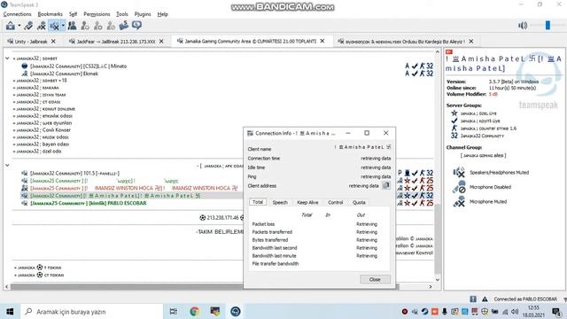Click the speaker volume icon at top right

click(523, 26)
